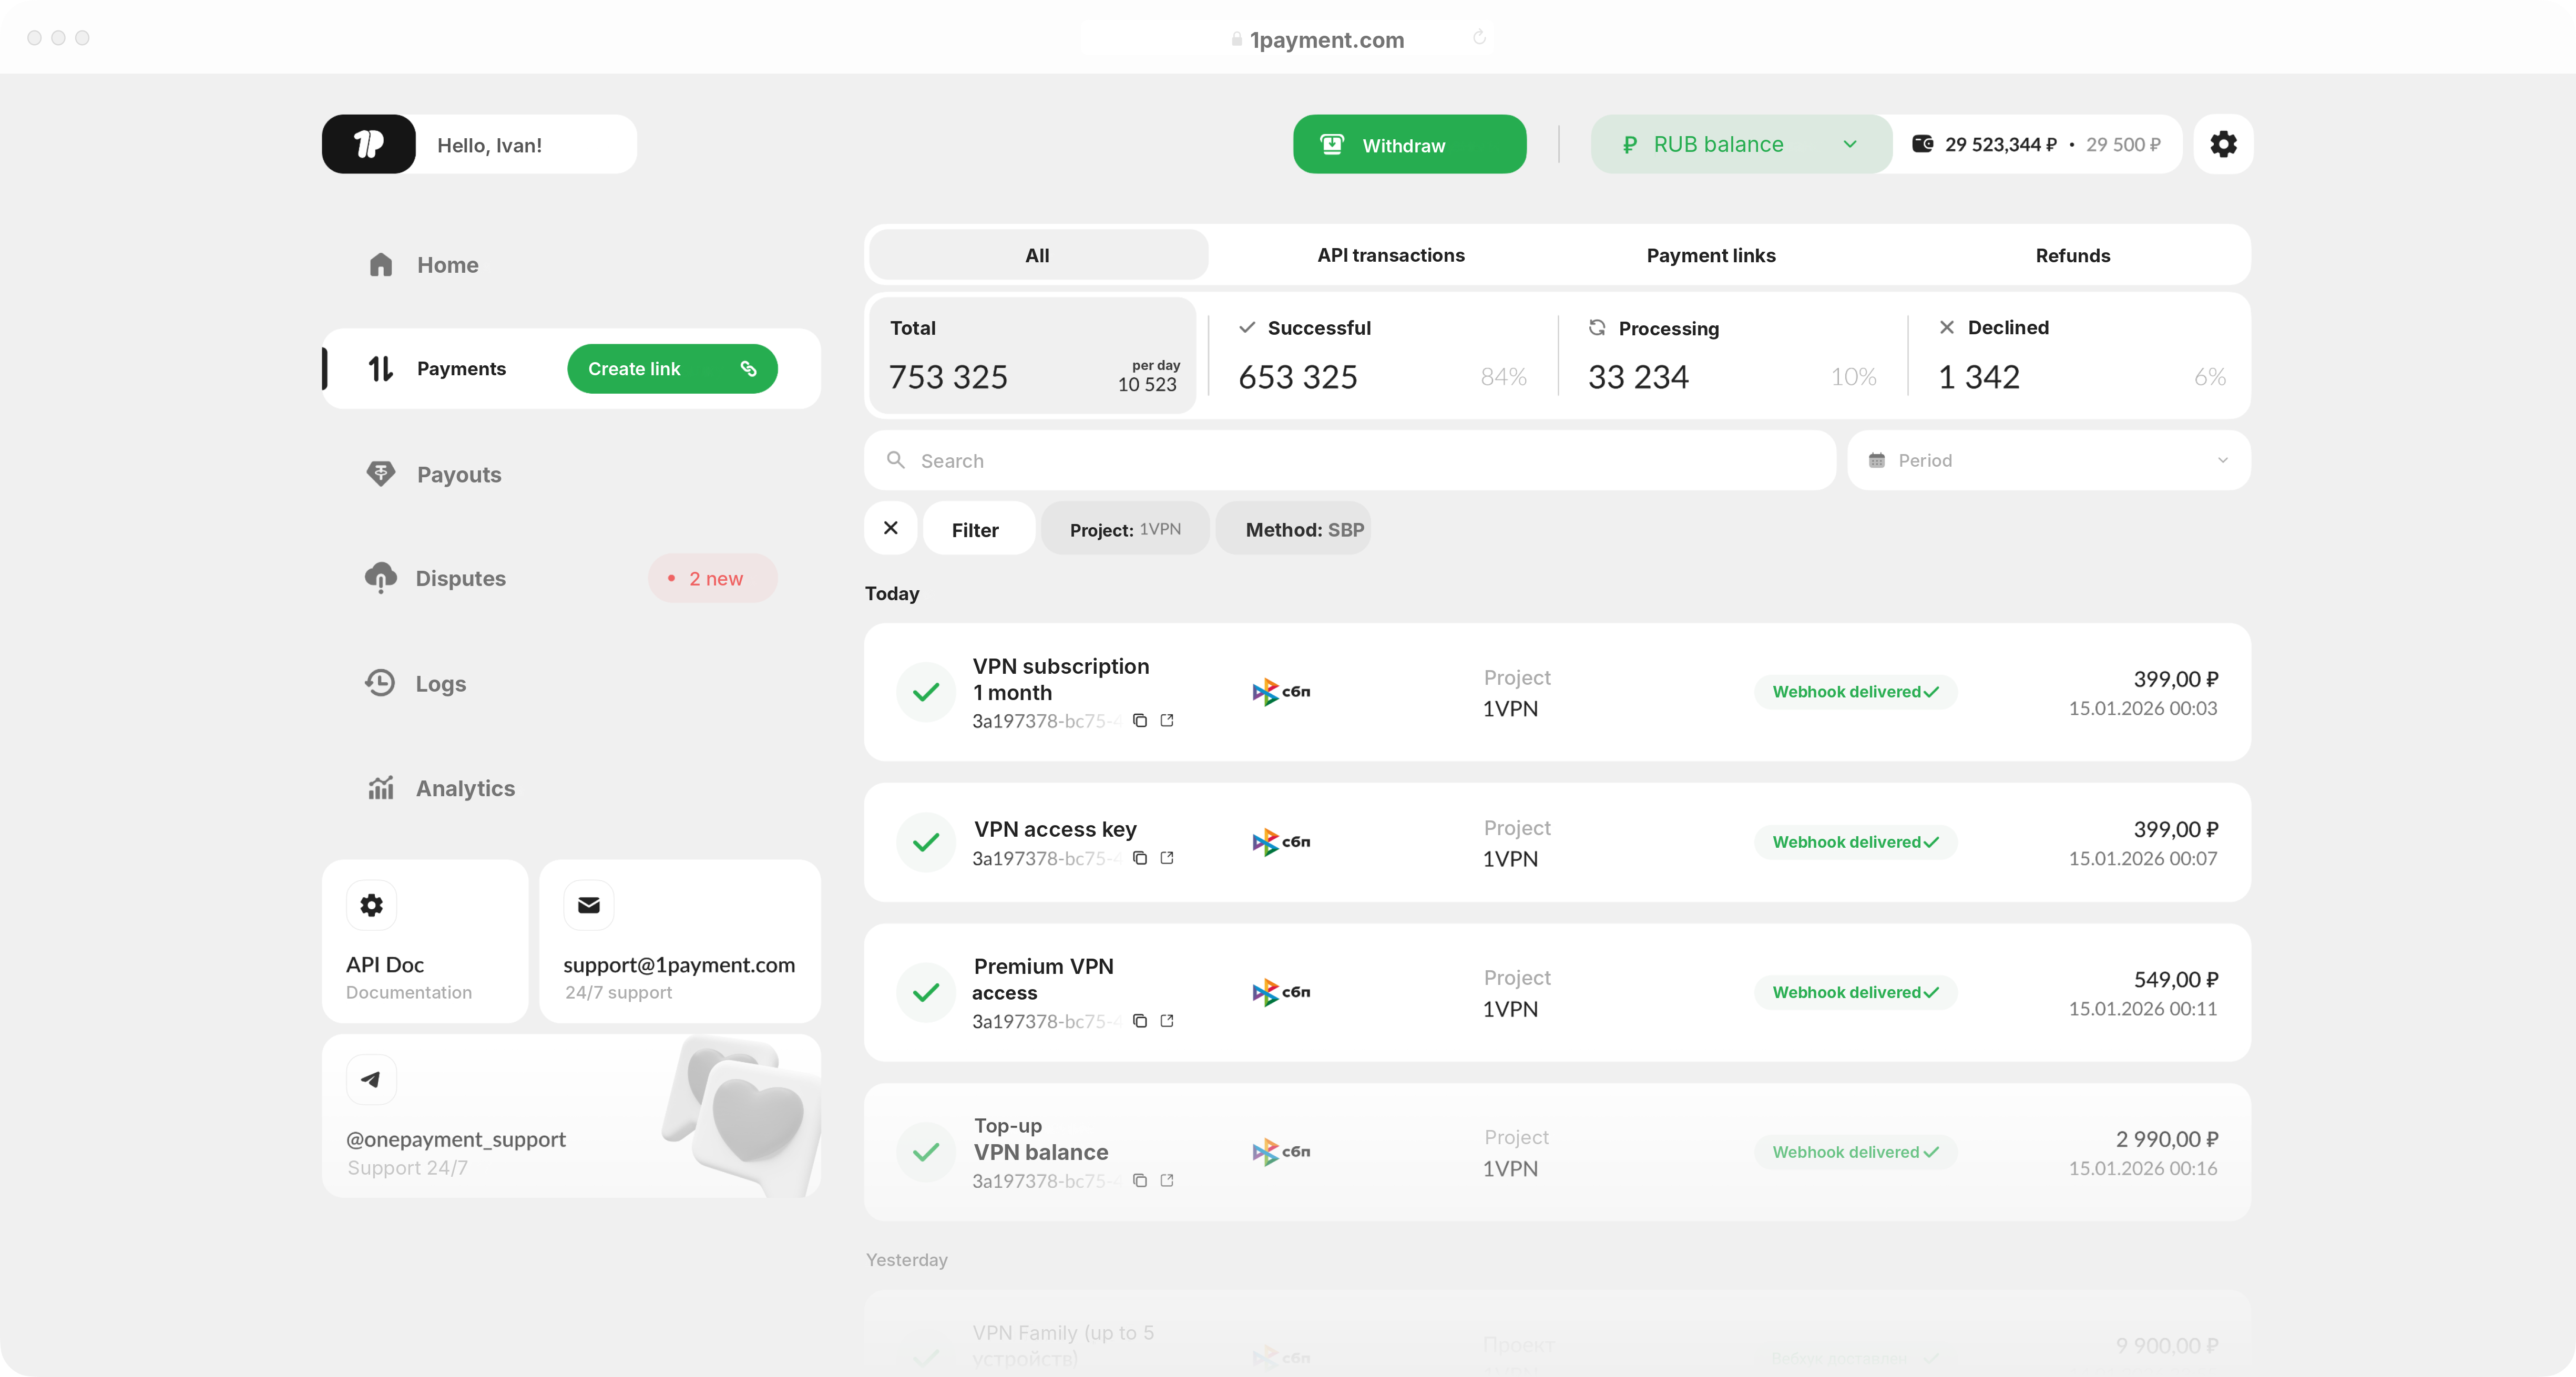Click the Analytics chart icon

point(381,788)
